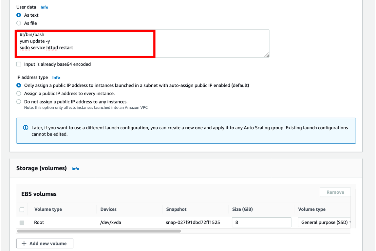The width and height of the screenshot is (376, 251).
Task: Click the plus icon on Add new volume
Action: click(24, 243)
